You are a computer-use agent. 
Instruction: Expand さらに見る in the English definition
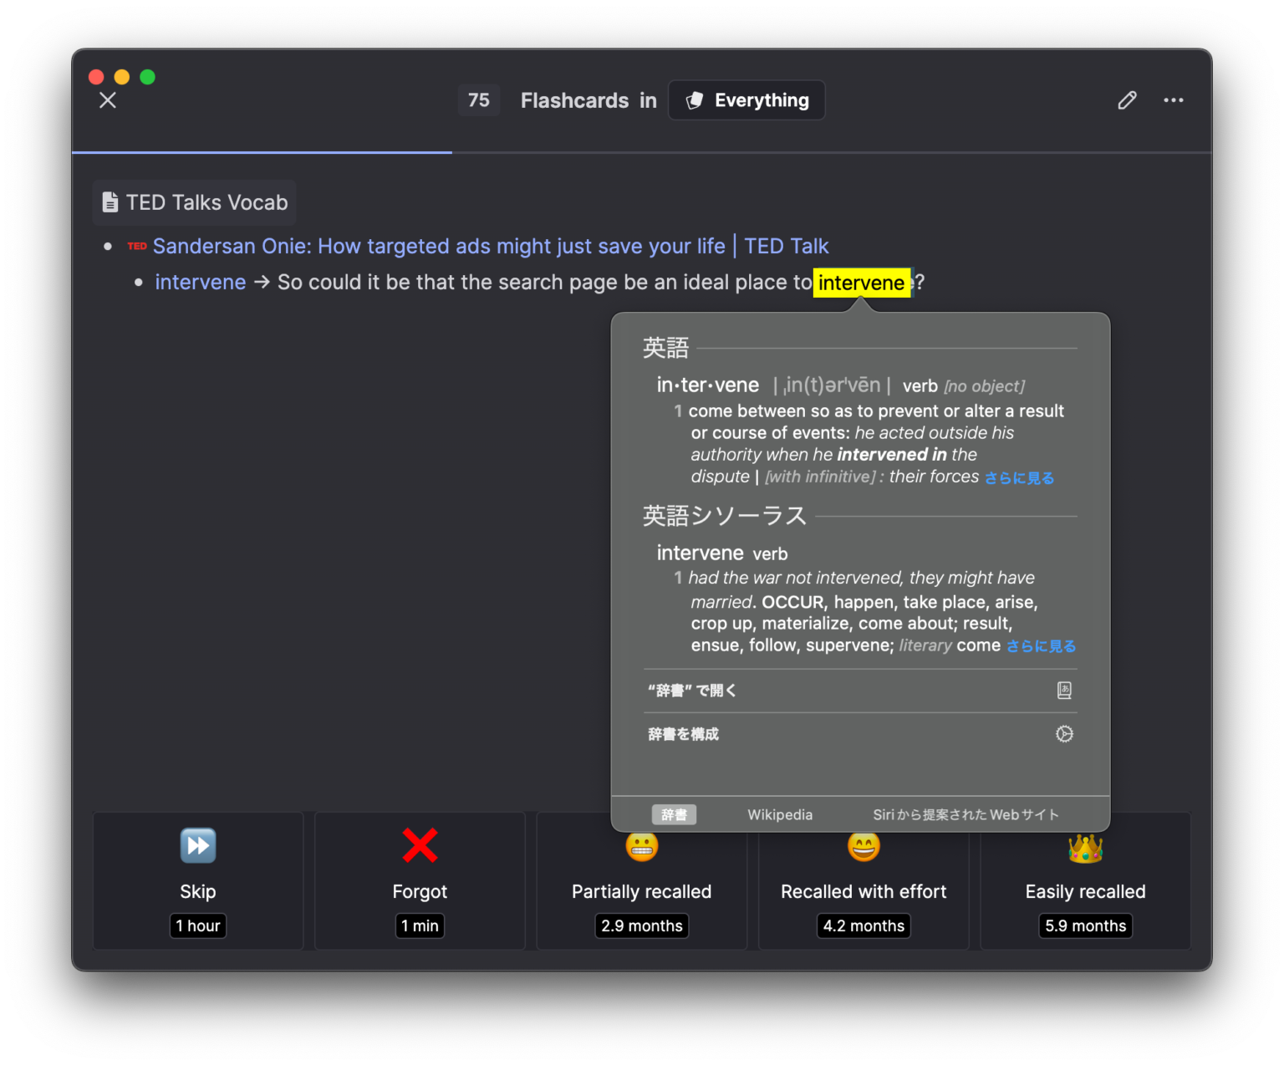click(1019, 477)
